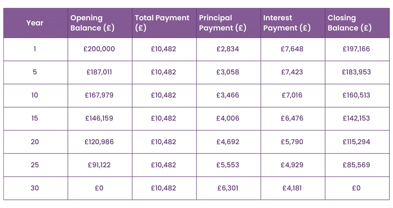This screenshot has height=208, width=393.
Task: Select the £2,834 principal payment cell
Action: (227, 49)
